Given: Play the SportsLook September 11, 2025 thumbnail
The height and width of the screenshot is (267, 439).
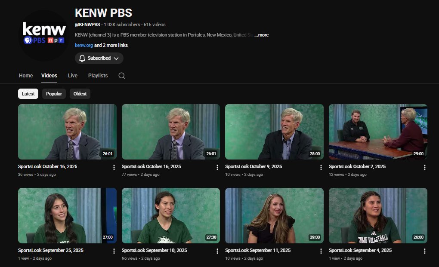Looking at the screenshot, I should point(275,215).
